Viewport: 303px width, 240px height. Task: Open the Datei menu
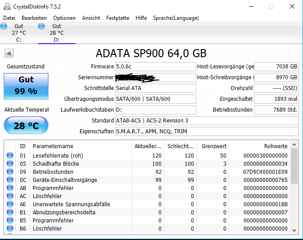tap(9, 18)
